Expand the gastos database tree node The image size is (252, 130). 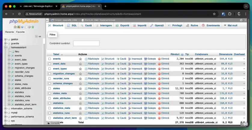coord(5,39)
